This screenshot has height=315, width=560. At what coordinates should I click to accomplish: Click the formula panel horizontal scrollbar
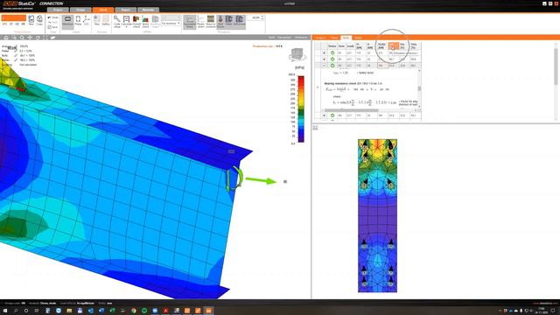click(x=351, y=110)
